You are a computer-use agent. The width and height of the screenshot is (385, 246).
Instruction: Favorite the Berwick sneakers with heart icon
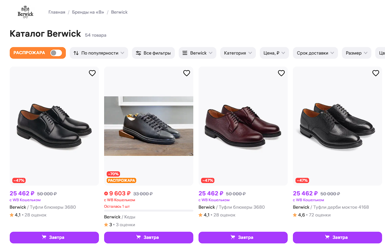pyautogui.click(x=186, y=73)
